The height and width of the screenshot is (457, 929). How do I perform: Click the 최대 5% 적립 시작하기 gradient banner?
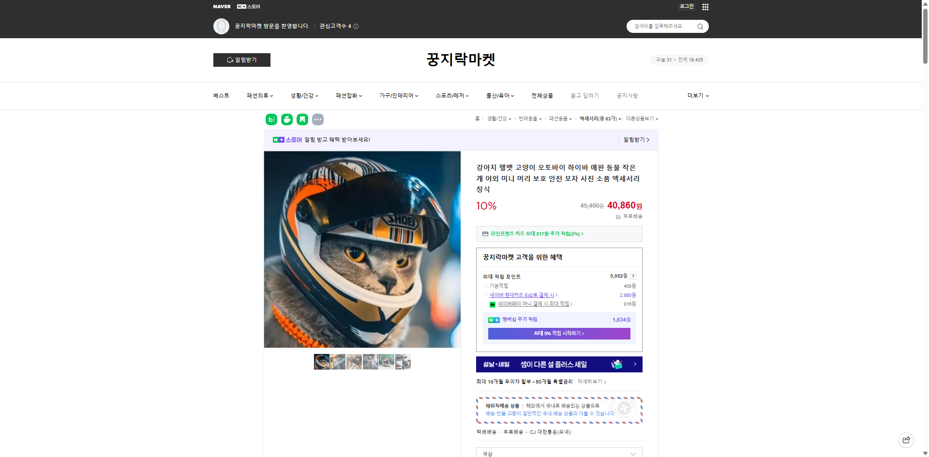pyautogui.click(x=559, y=334)
